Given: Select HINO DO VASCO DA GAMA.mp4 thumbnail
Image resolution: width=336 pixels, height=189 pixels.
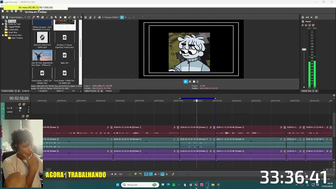Looking at the screenshot, I should tap(42, 38).
